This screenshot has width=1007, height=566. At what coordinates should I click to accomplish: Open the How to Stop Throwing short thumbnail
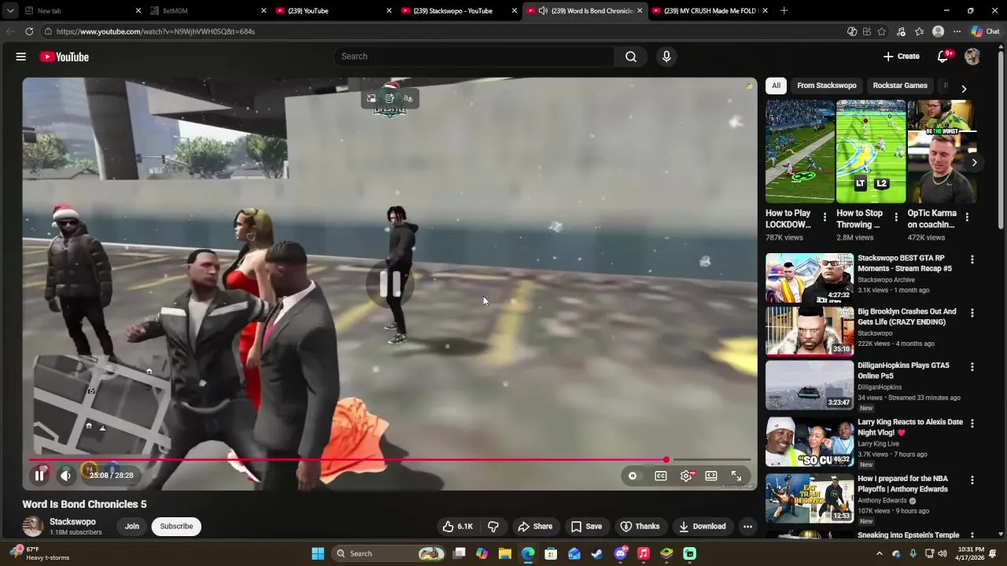click(871, 151)
